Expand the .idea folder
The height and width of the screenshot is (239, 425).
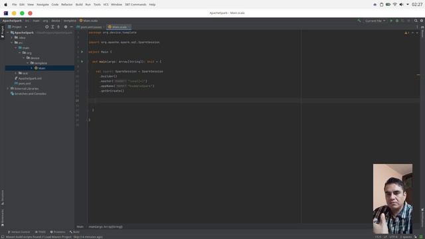pyautogui.click(x=12, y=38)
